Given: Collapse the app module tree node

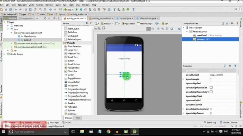Looking at the screenshot, I should [x=5, y=22].
